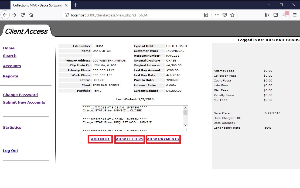
Task: Toggle Reader View for this page
Action: (x=206, y=15)
